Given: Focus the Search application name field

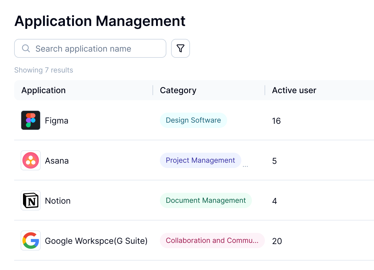Looking at the screenshot, I should click(90, 48).
